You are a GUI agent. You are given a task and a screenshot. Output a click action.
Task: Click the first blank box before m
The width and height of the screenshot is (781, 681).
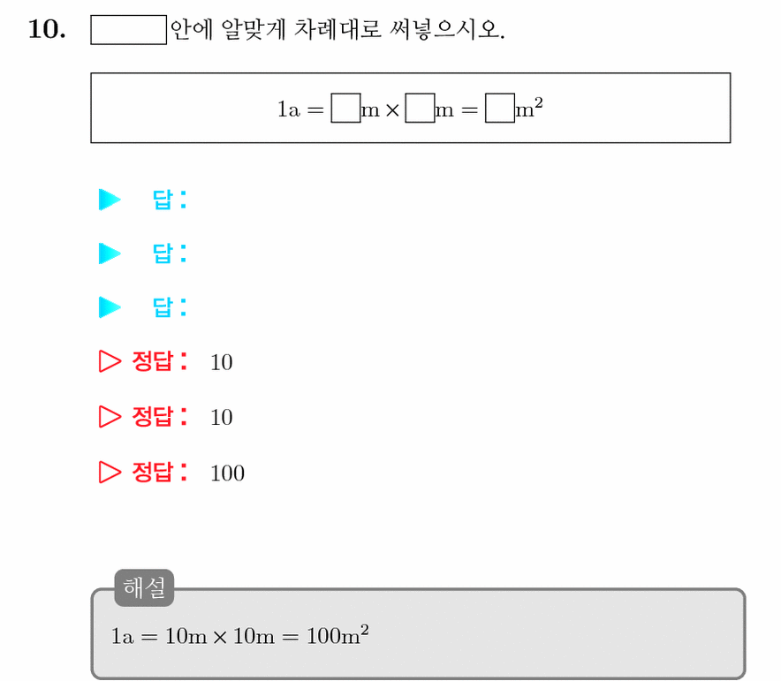pyautogui.click(x=345, y=108)
